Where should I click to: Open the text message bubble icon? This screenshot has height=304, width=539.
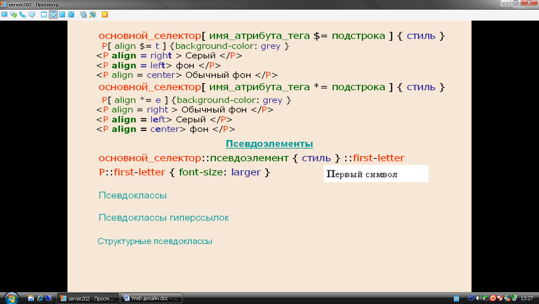32,15
